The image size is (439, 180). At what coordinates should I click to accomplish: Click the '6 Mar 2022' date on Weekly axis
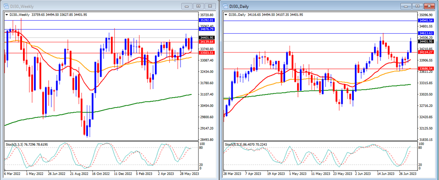point(12,174)
